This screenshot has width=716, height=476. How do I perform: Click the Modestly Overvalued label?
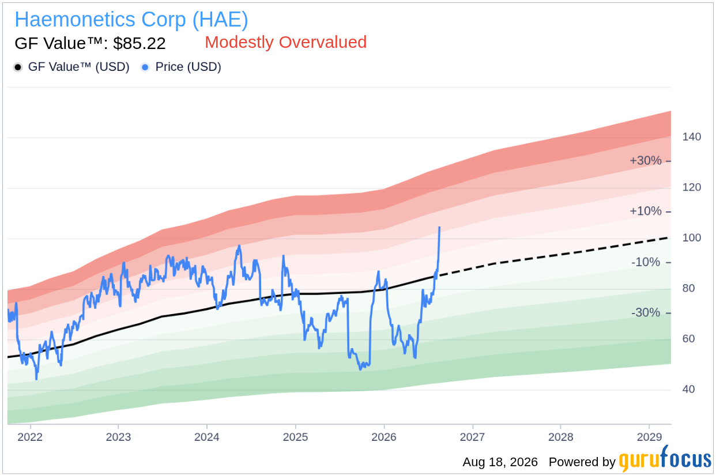click(286, 42)
